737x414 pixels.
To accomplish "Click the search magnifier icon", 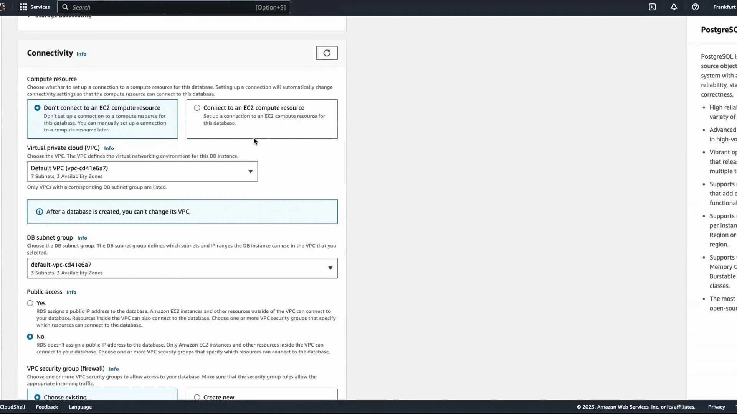I will click(x=65, y=7).
